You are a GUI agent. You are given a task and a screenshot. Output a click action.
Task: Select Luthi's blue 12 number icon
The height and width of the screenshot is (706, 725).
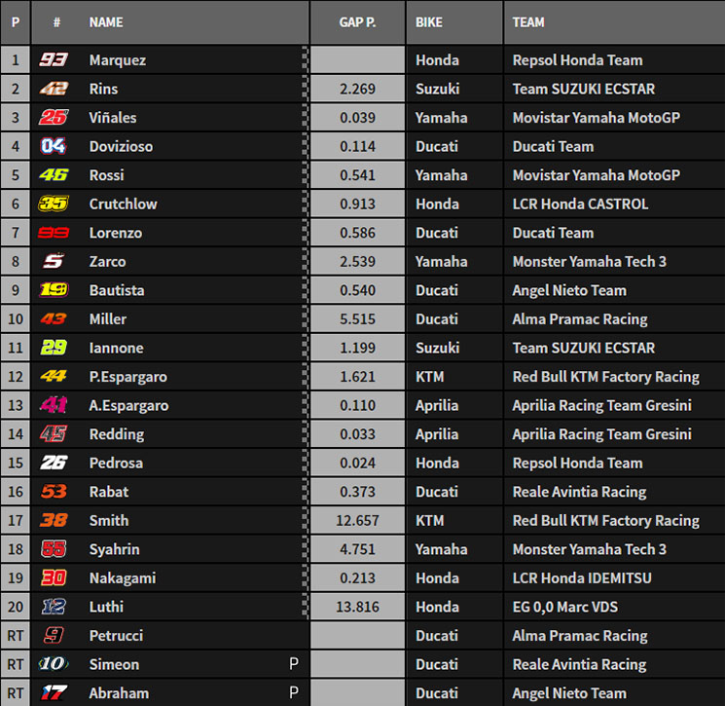pos(54,607)
